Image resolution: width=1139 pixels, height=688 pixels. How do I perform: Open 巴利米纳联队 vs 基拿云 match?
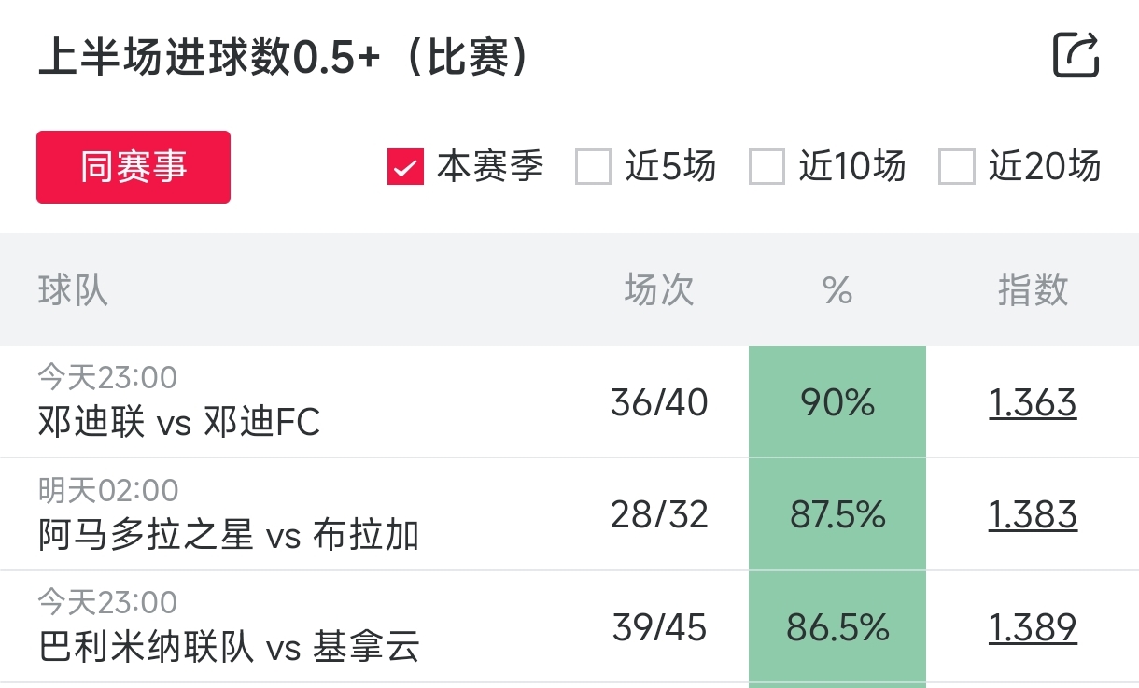[230, 647]
